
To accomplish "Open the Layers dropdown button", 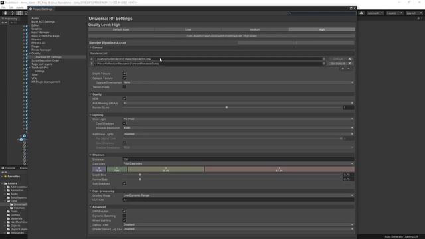I will click(x=394, y=13).
